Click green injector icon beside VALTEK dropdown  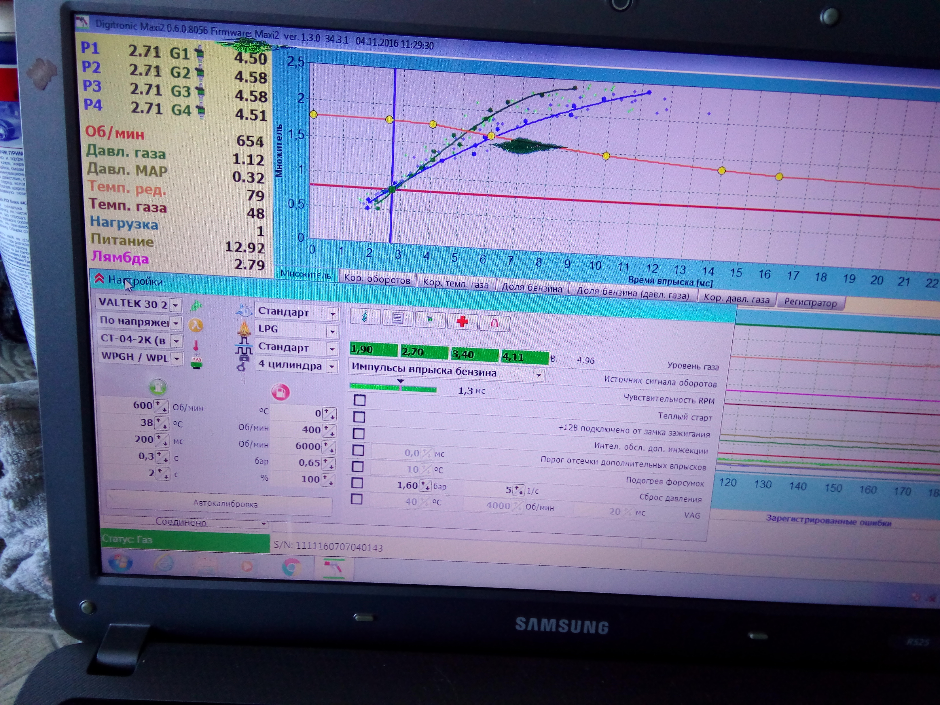point(196,306)
